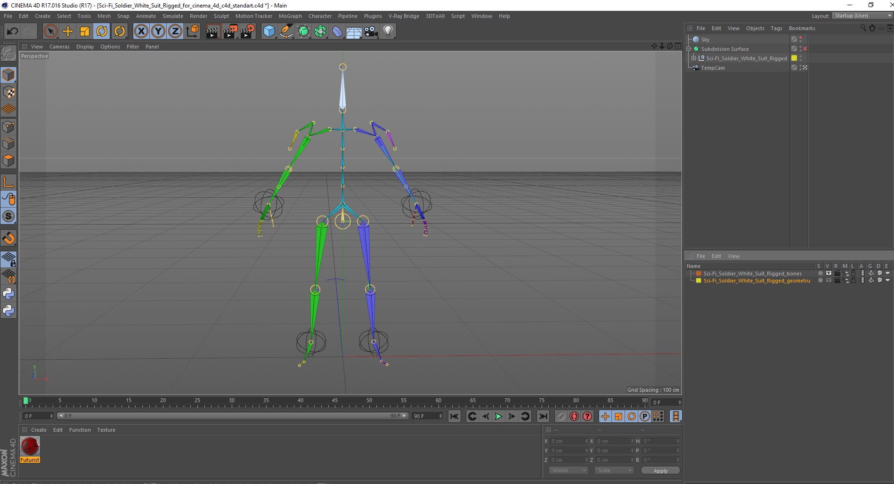Open the spline Pen tool
Image resolution: width=894 pixels, height=484 pixels.
click(286, 32)
